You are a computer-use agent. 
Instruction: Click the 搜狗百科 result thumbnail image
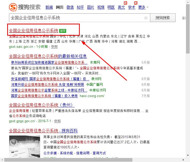[x=25, y=147]
